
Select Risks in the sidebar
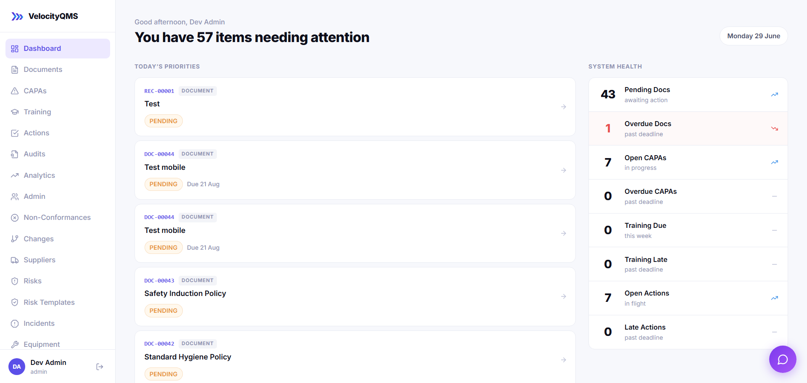pyautogui.click(x=58, y=281)
